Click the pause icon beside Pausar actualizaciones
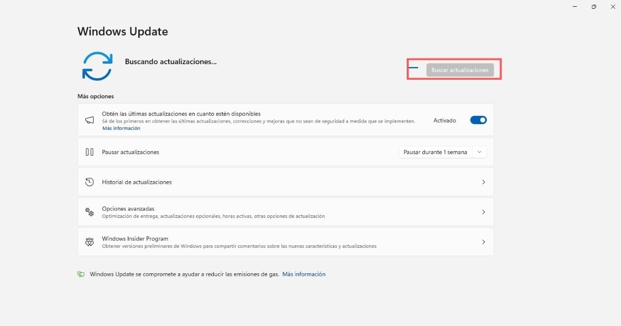Image resolution: width=621 pixels, height=326 pixels. click(x=90, y=152)
